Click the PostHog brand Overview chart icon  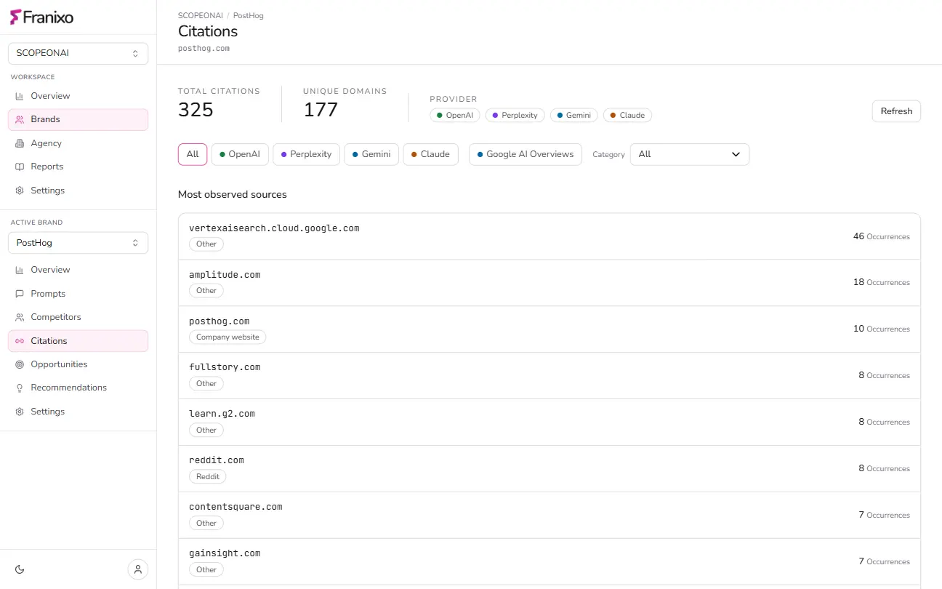20,270
